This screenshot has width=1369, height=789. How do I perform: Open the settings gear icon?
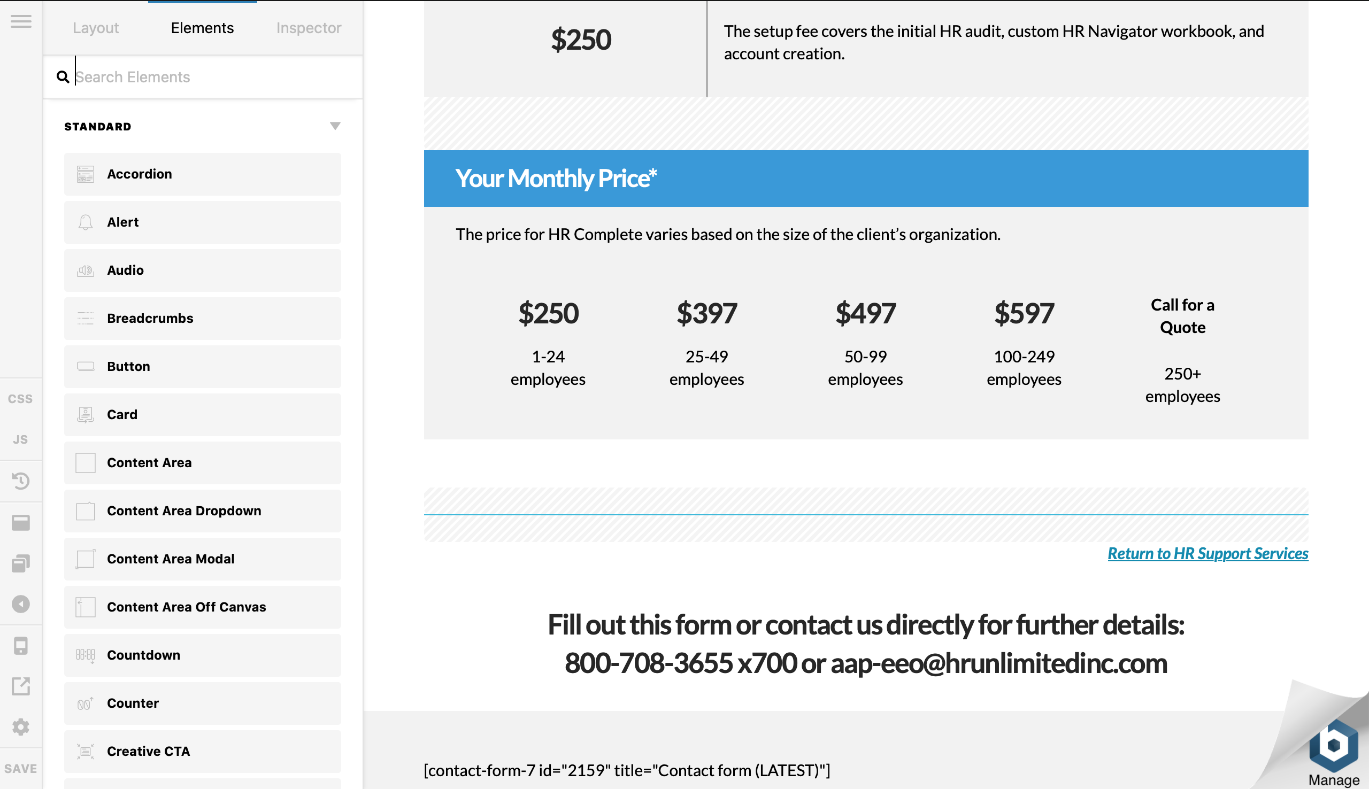click(21, 726)
